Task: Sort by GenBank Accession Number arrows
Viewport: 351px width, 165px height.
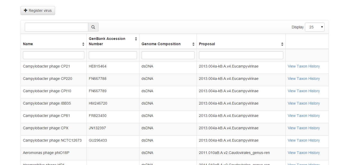Action: point(136,39)
